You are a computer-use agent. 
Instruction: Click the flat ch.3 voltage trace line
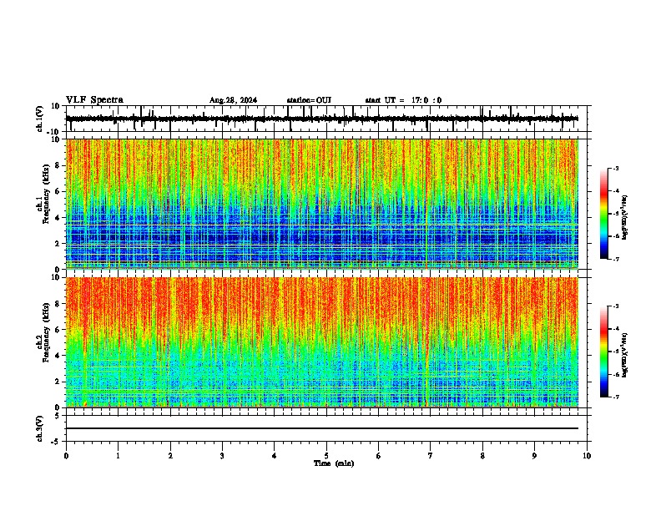[x=322, y=428]
